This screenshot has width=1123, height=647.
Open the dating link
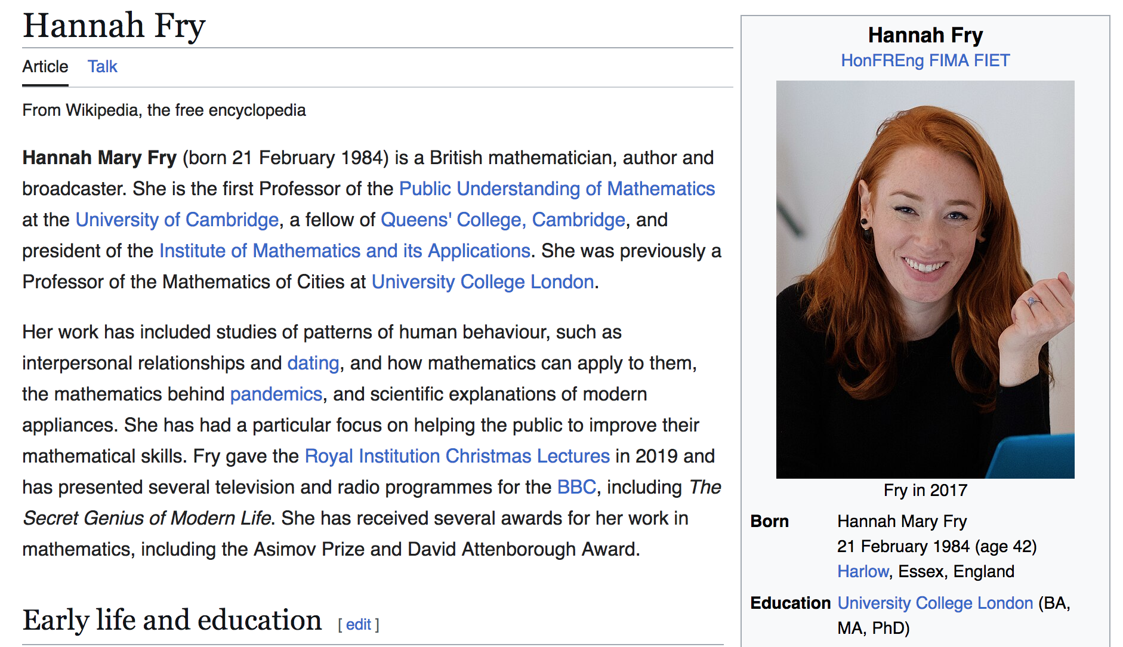point(313,363)
